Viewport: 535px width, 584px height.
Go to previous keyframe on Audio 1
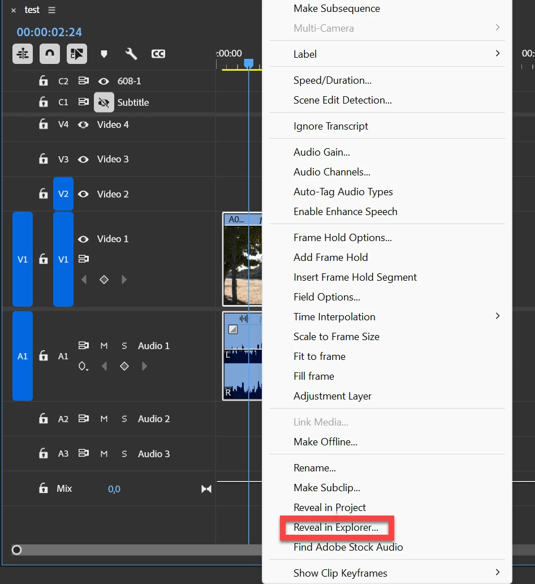pos(105,367)
